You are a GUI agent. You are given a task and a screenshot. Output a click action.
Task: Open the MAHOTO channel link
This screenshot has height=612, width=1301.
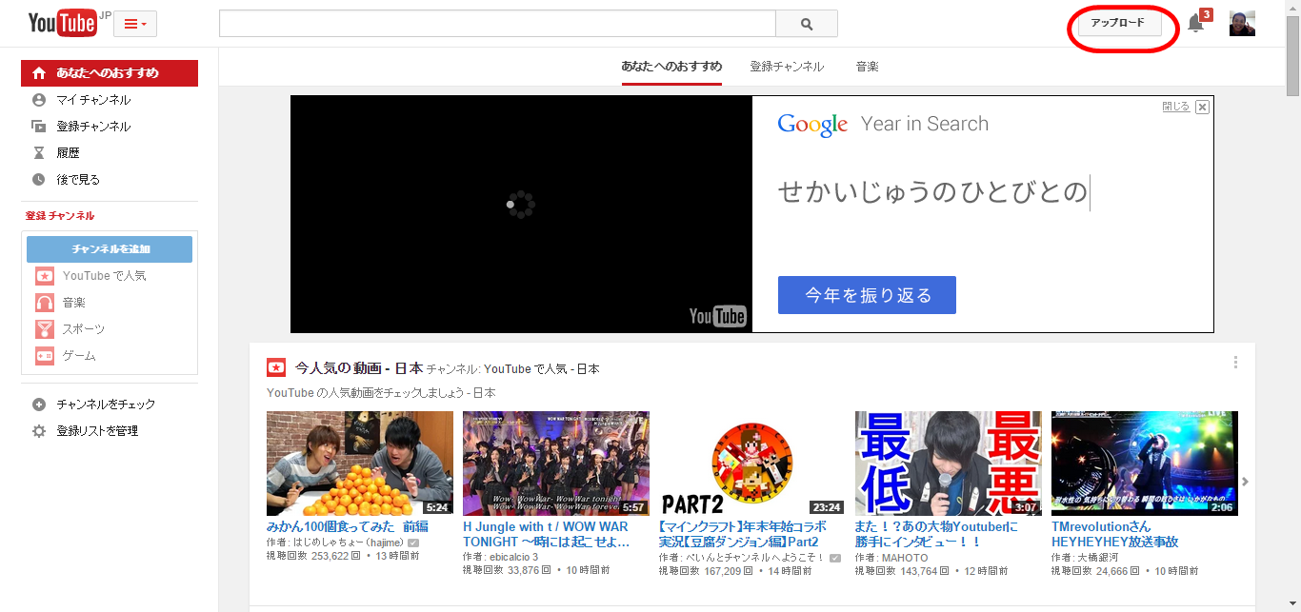click(x=904, y=557)
